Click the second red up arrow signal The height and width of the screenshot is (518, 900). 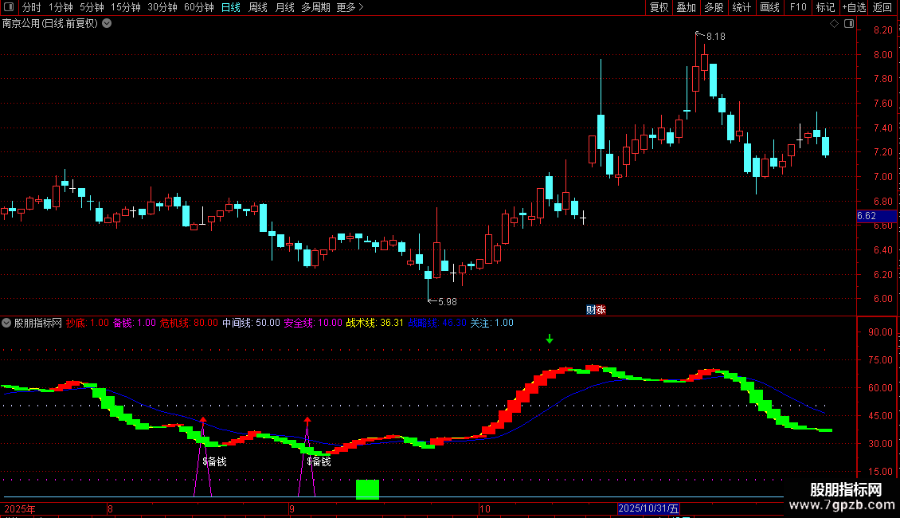[x=307, y=420]
